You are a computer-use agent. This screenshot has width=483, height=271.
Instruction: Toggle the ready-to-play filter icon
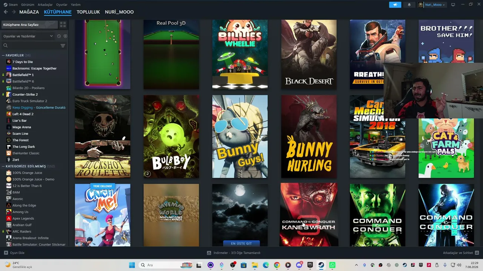[65, 36]
